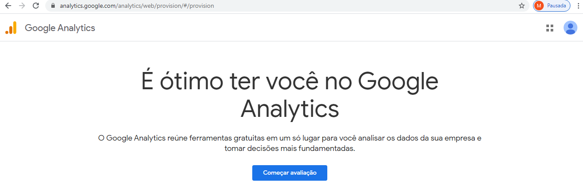Click the orange M Chrome profile avatar
Image resolution: width=583 pixels, height=185 pixels.
tap(539, 6)
